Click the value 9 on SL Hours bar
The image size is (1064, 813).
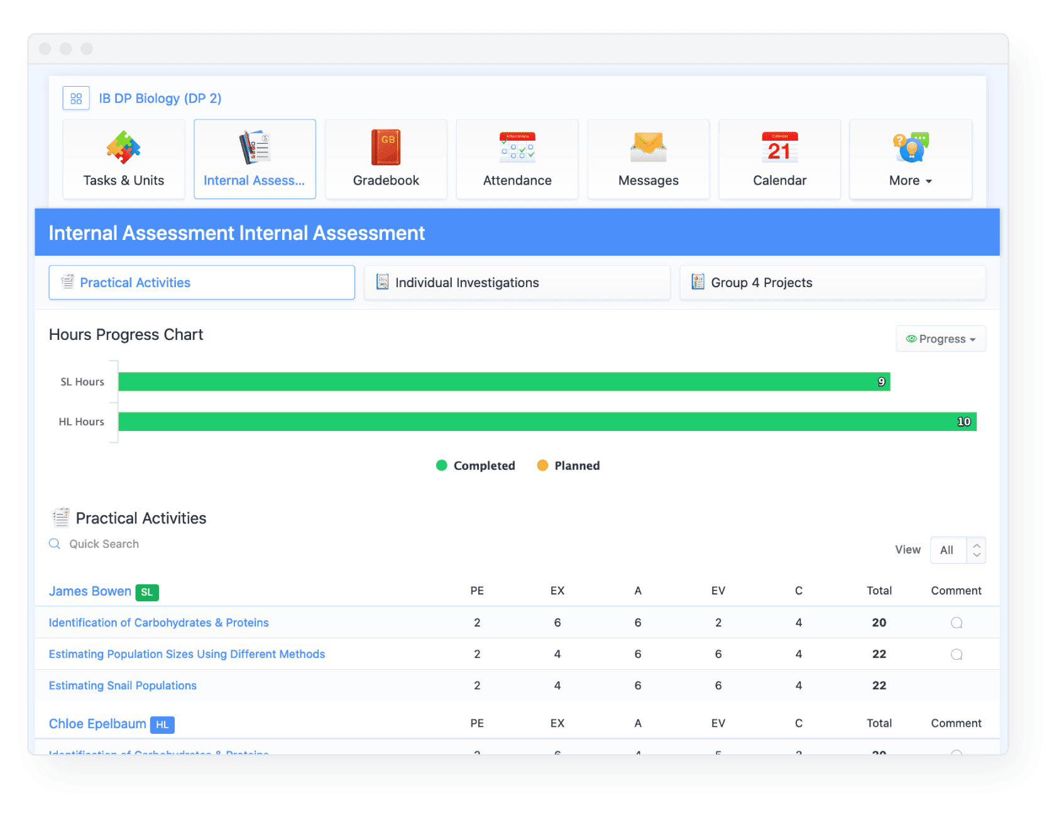(x=882, y=381)
